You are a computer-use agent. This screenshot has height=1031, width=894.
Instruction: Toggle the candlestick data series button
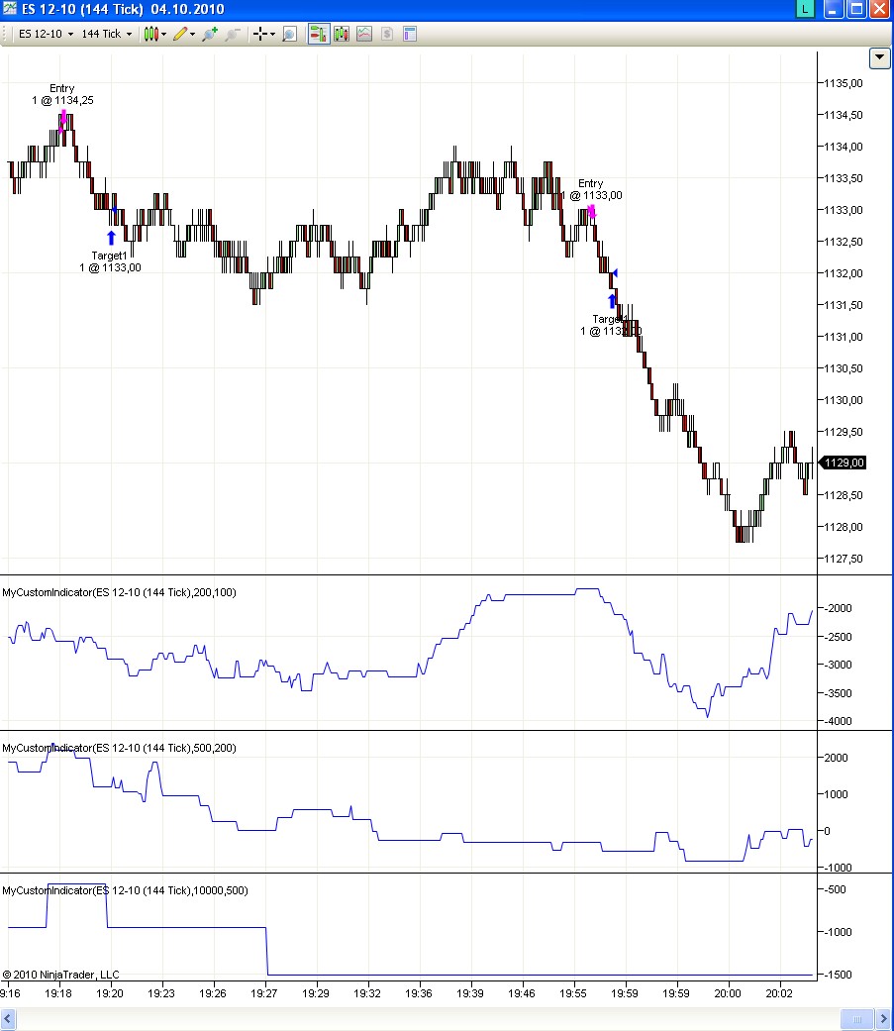(342, 34)
